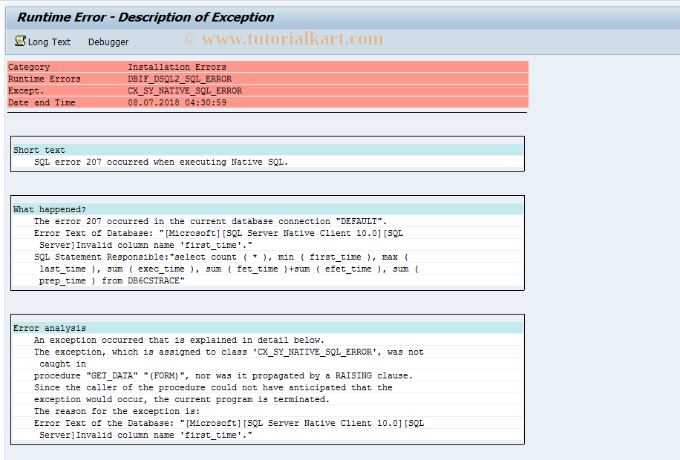Select the 'Runtime Errors' label
The width and height of the screenshot is (680, 460).
(45, 79)
